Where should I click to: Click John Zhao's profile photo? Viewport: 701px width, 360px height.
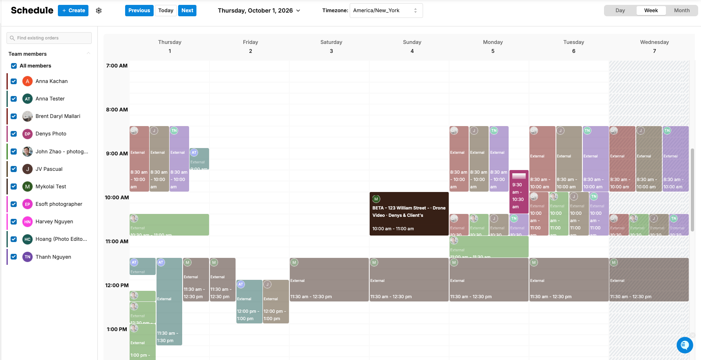coord(27,151)
